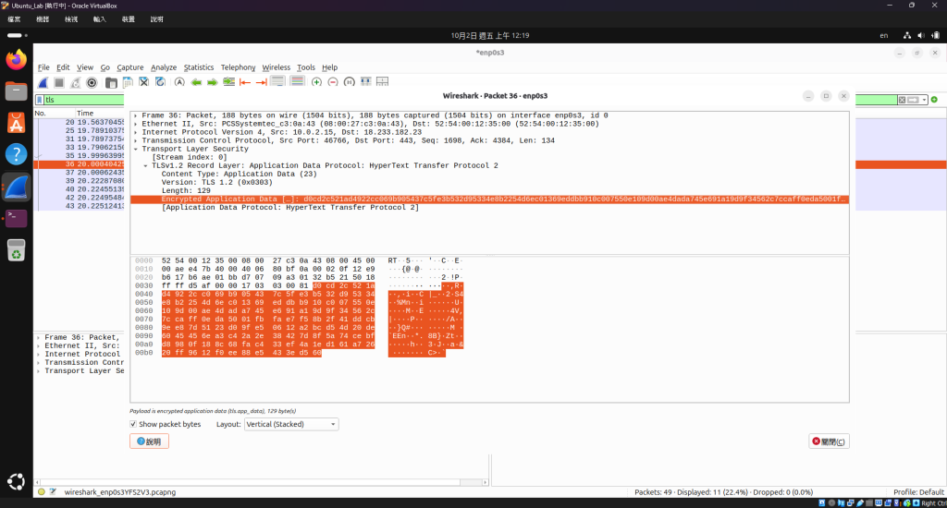947x508 pixels.
Task: Open Ubuntu Help in dock
Action: tap(17, 154)
